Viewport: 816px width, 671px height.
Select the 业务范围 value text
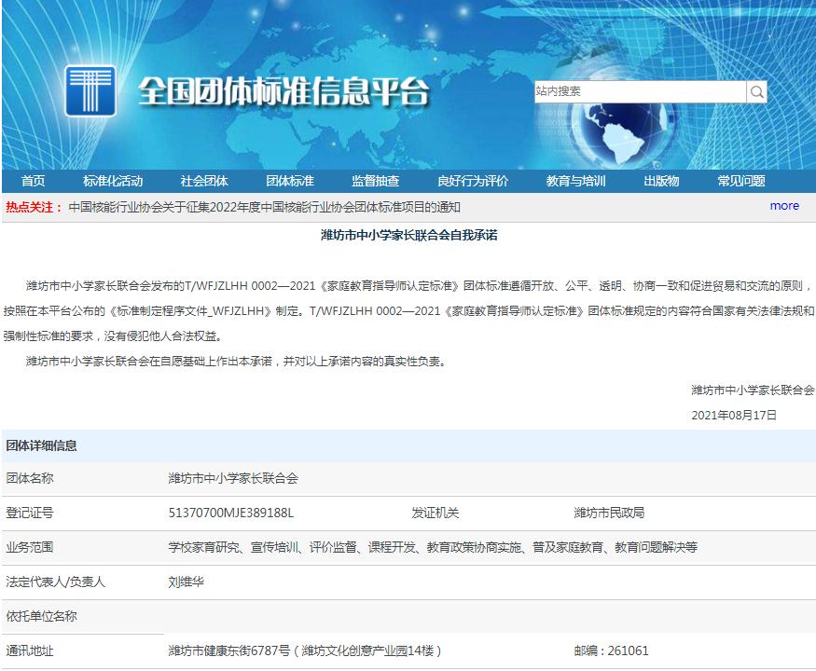click(x=433, y=547)
